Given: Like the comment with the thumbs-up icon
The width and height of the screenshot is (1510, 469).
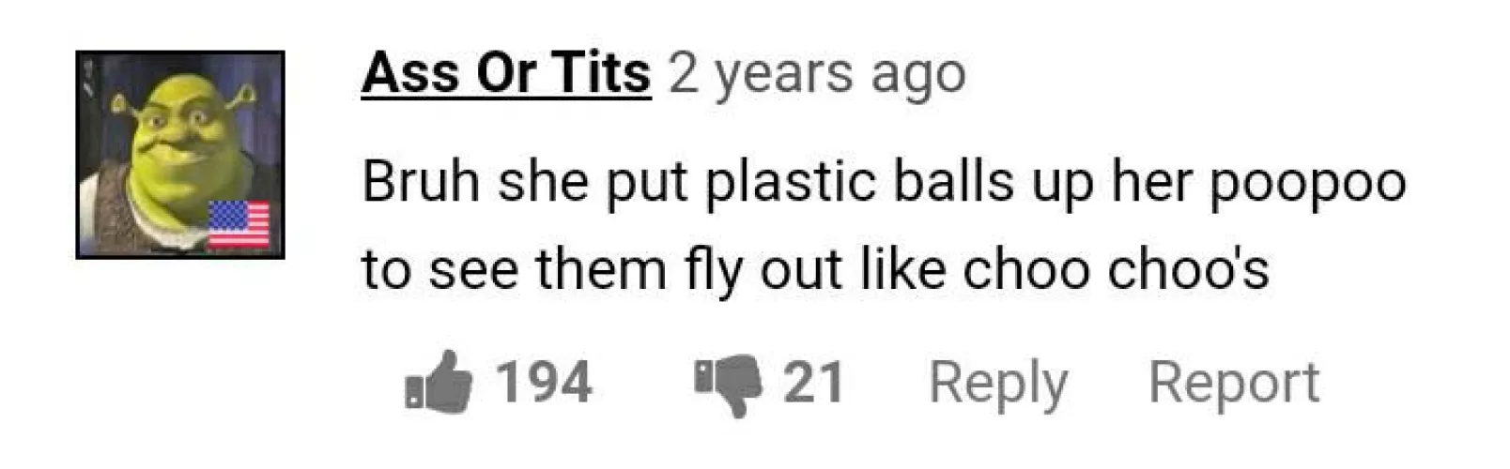Looking at the screenshot, I should [x=439, y=383].
